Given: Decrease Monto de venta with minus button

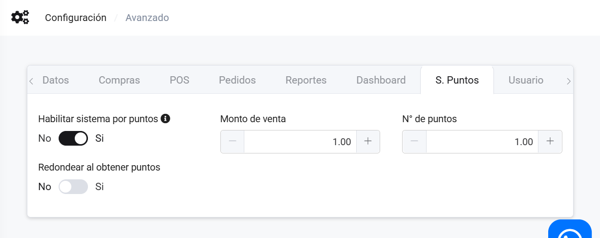Looking at the screenshot, I should [233, 142].
